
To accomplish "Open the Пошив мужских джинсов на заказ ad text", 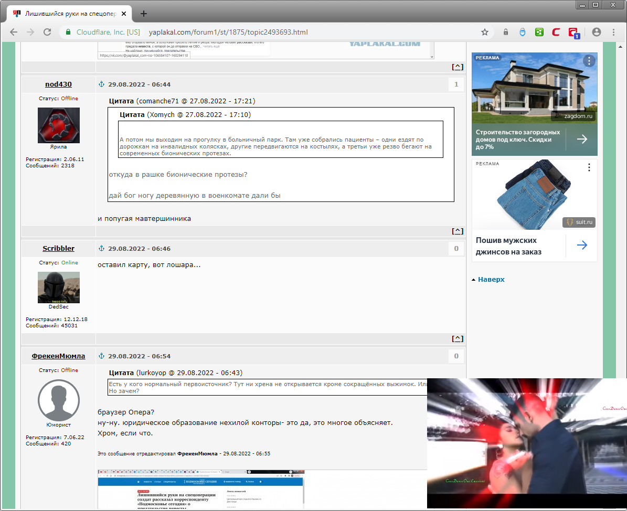I will click(508, 246).
